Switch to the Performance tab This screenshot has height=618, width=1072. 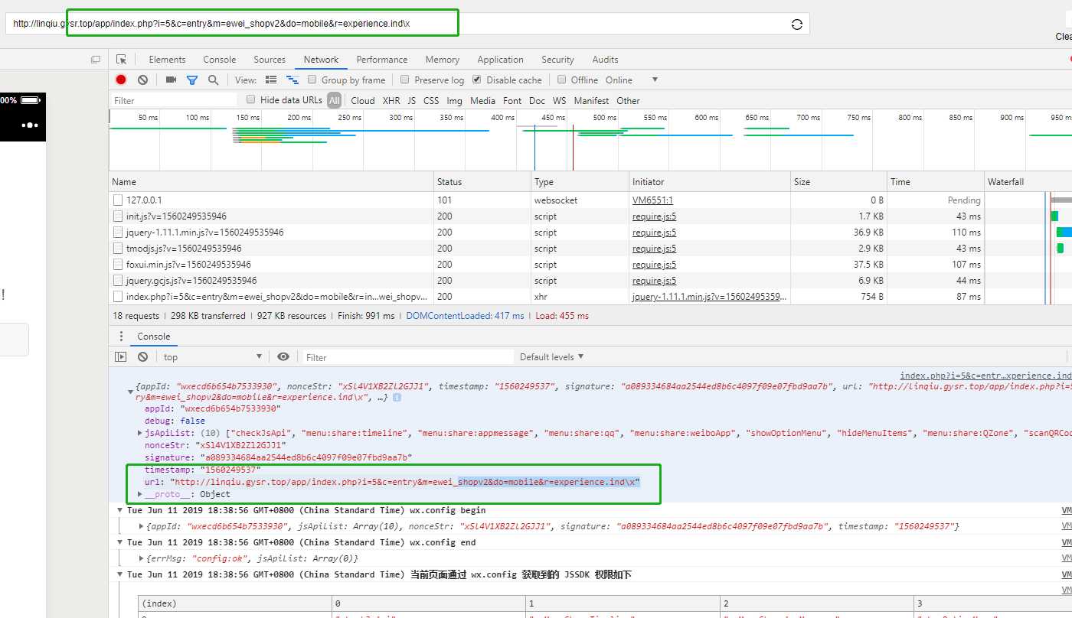381,60
